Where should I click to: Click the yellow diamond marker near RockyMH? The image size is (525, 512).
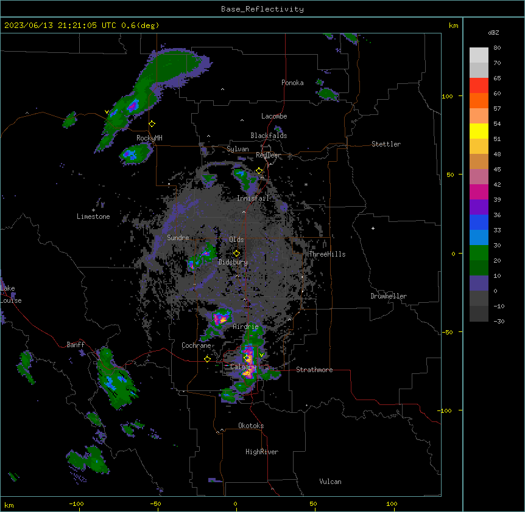(152, 123)
